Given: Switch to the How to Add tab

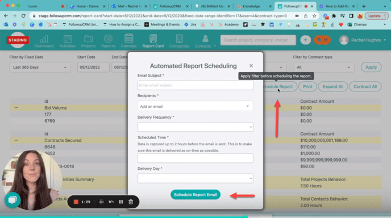Looking at the screenshot, I should [337, 6].
